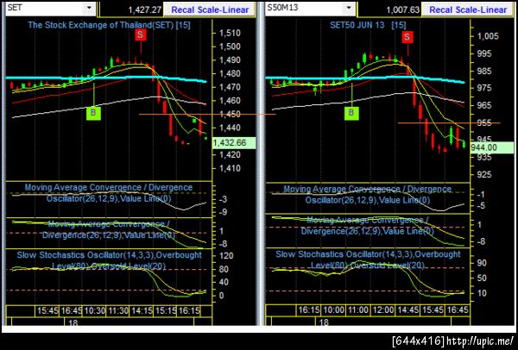Open the S50M13 symbol dropdown arrow

click(349, 9)
